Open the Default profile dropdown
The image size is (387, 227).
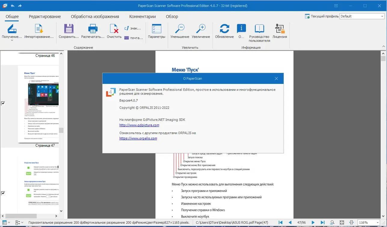point(382,16)
